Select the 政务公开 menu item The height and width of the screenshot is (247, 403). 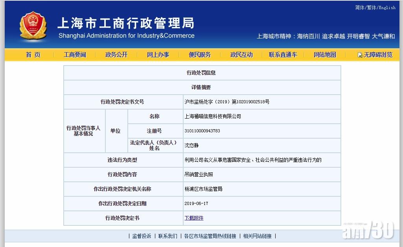click(116, 55)
